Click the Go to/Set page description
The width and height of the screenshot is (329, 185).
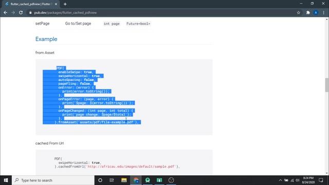[x=78, y=24]
